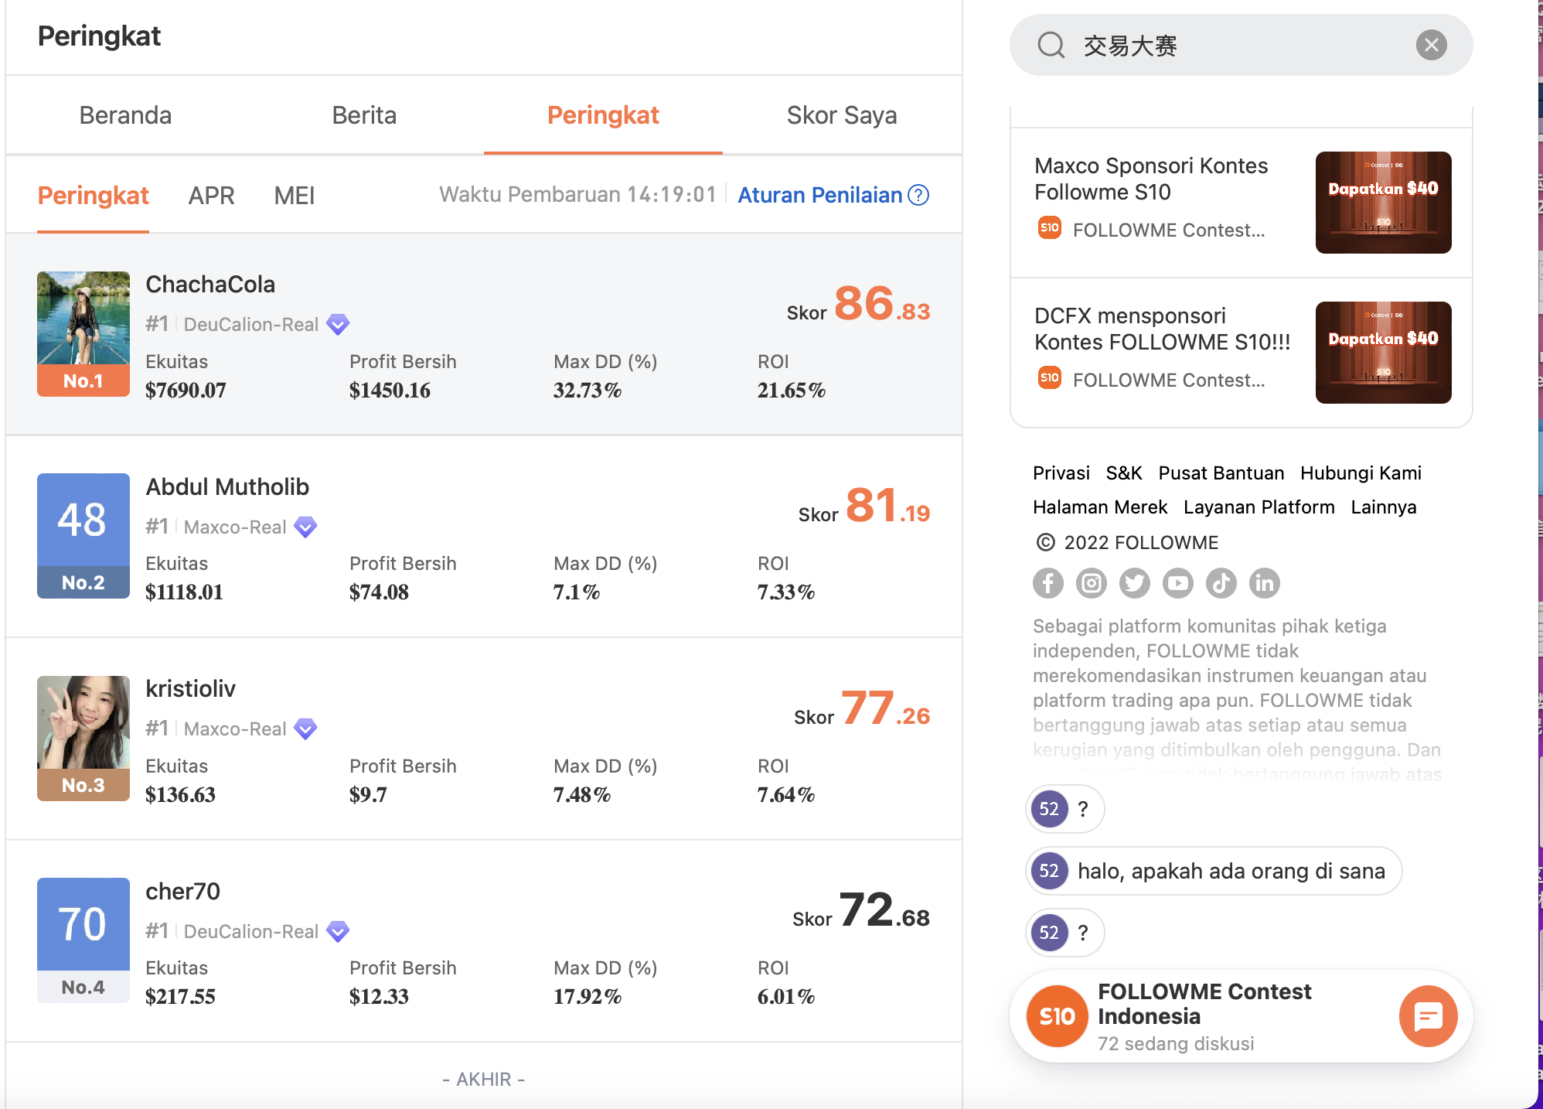The image size is (1543, 1109).
Task: Switch to the Berita tab
Action: [364, 115]
